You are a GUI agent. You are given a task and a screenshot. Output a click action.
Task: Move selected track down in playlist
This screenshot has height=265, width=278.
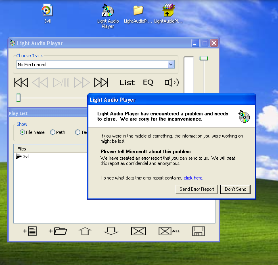click(x=111, y=231)
